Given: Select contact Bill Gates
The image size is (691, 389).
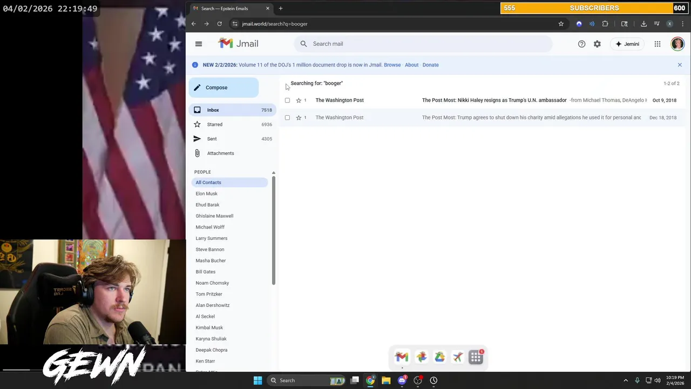Looking at the screenshot, I should (x=206, y=272).
